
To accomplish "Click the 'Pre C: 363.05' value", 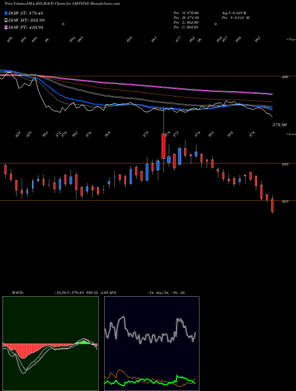I will [x=186, y=27].
